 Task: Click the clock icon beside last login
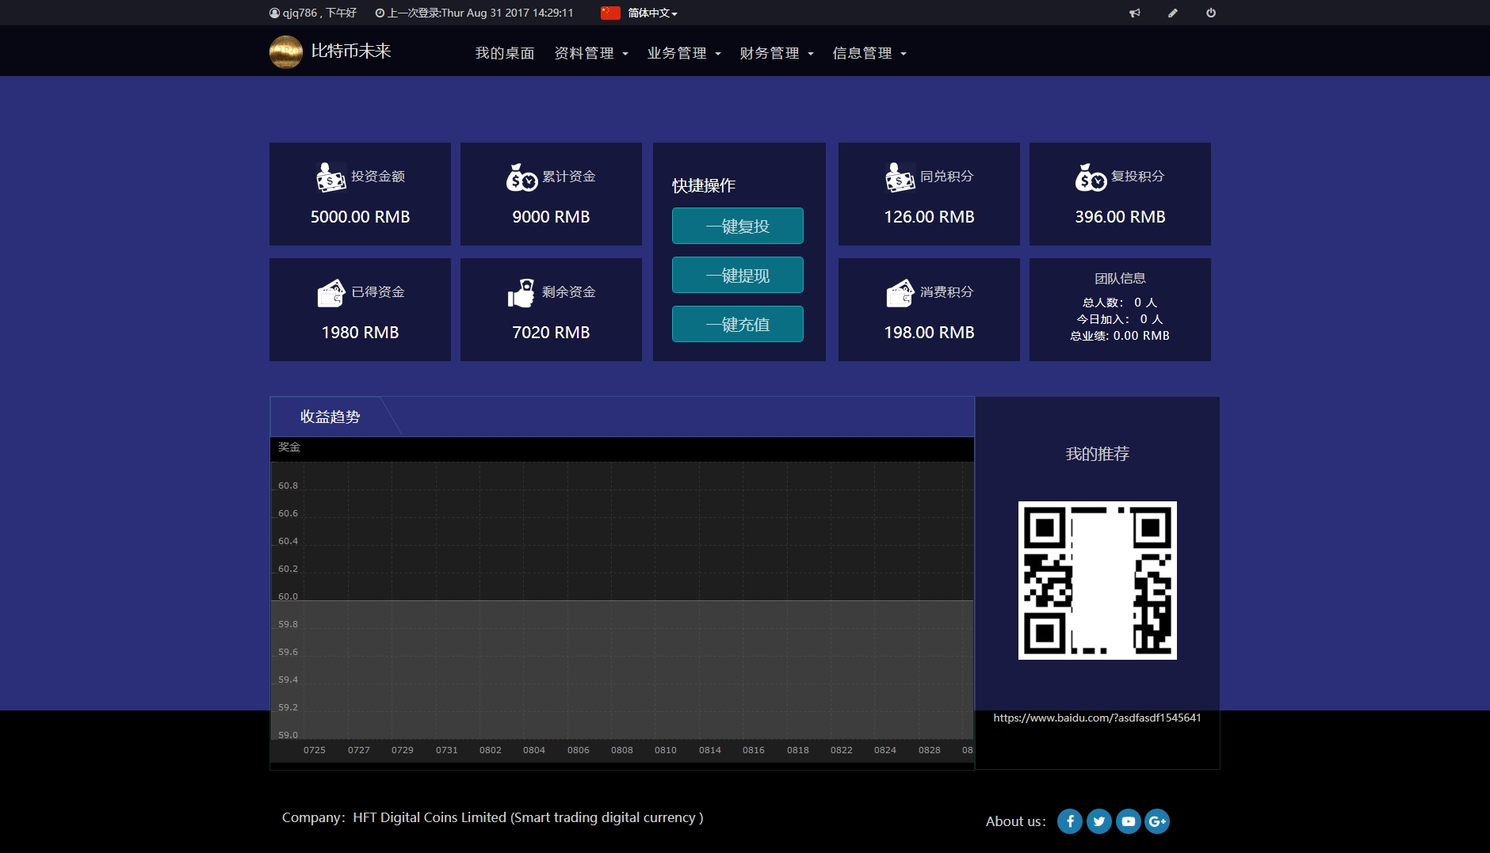(x=380, y=13)
